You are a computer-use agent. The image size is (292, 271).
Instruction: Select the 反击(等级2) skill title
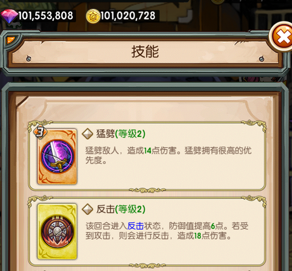pyautogui.click(x=120, y=209)
